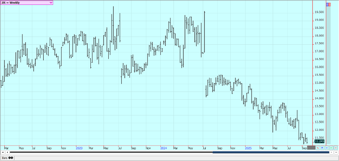This screenshot has width=339, height=161.
Task: Click the 2024 year marker on time axis
Action: click(x=163, y=148)
